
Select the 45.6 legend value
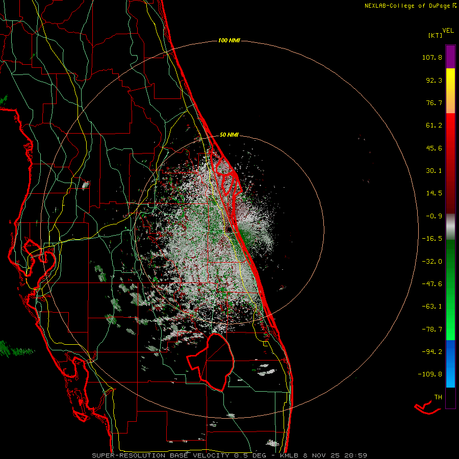pos(434,148)
